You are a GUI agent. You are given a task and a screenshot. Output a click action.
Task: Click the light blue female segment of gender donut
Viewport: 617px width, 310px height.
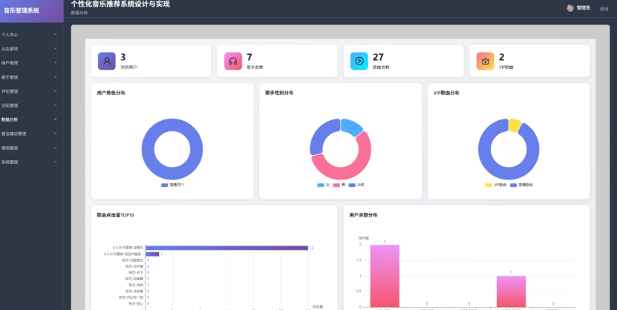[x=352, y=126]
